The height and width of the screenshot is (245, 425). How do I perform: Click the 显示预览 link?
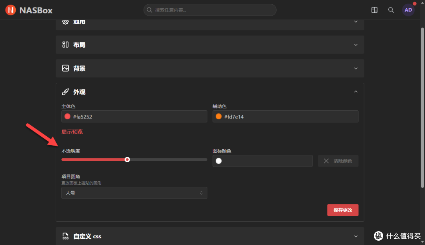pyautogui.click(x=72, y=132)
